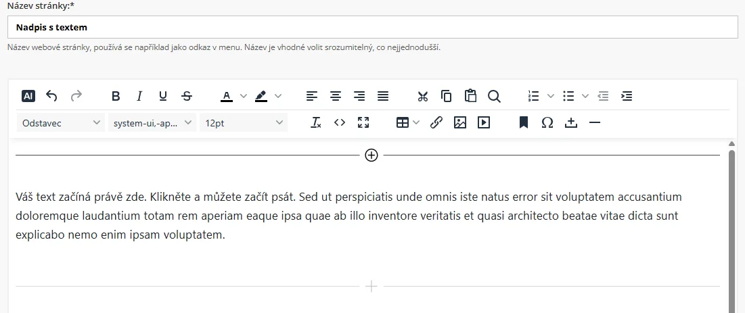This screenshot has height=313, width=745.
Task: Insert or edit a link
Action: click(436, 122)
